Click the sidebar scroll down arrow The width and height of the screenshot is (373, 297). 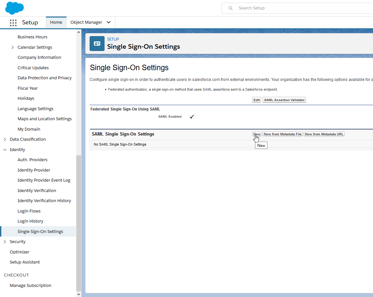(x=79, y=294)
